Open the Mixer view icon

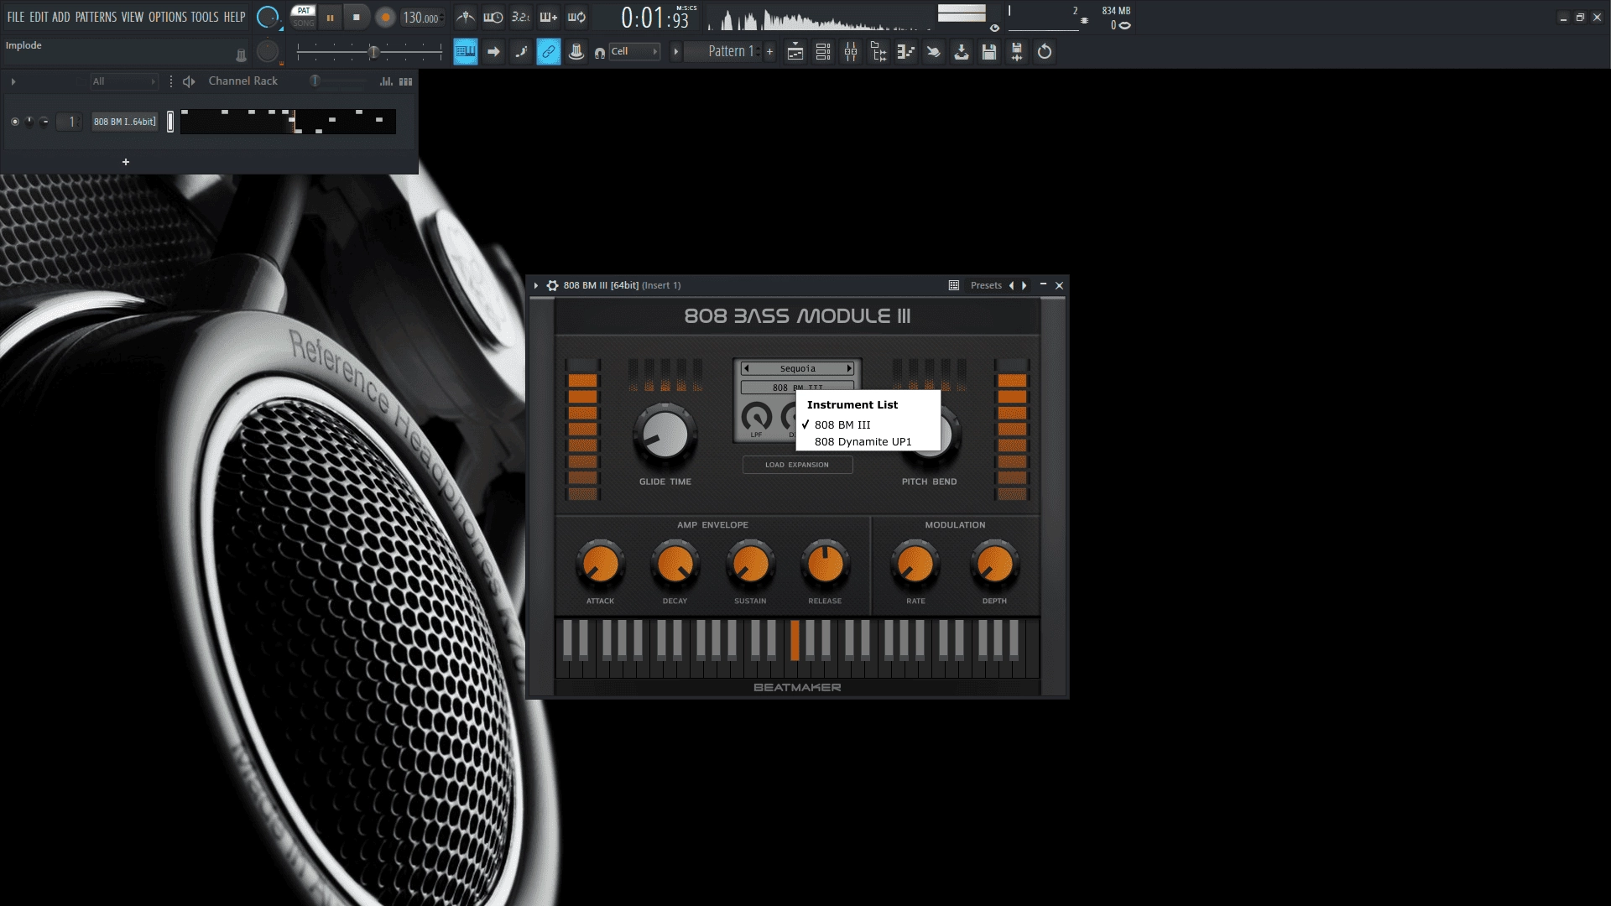[x=851, y=52]
